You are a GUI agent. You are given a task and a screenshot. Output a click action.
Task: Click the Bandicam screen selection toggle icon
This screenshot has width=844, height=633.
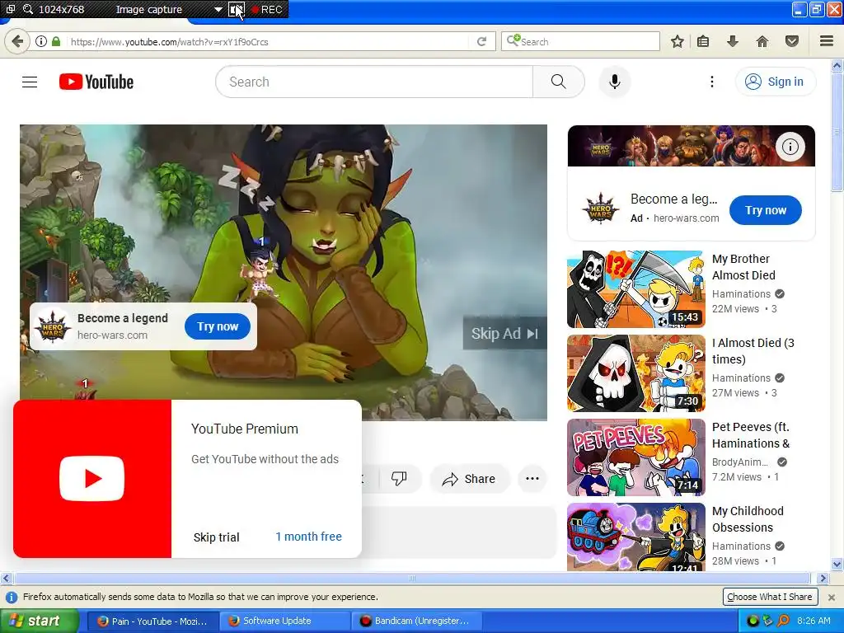pos(237,9)
